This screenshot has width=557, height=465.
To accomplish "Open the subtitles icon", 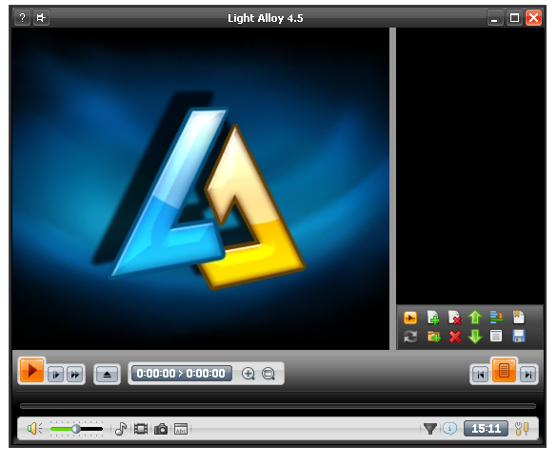I will 181,429.
